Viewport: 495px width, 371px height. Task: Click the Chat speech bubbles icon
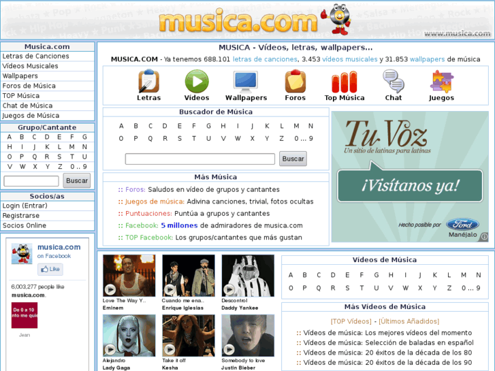click(394, 81)
